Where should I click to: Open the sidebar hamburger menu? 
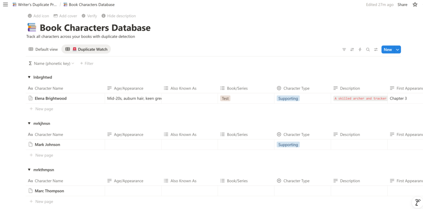tap(5, 5)
